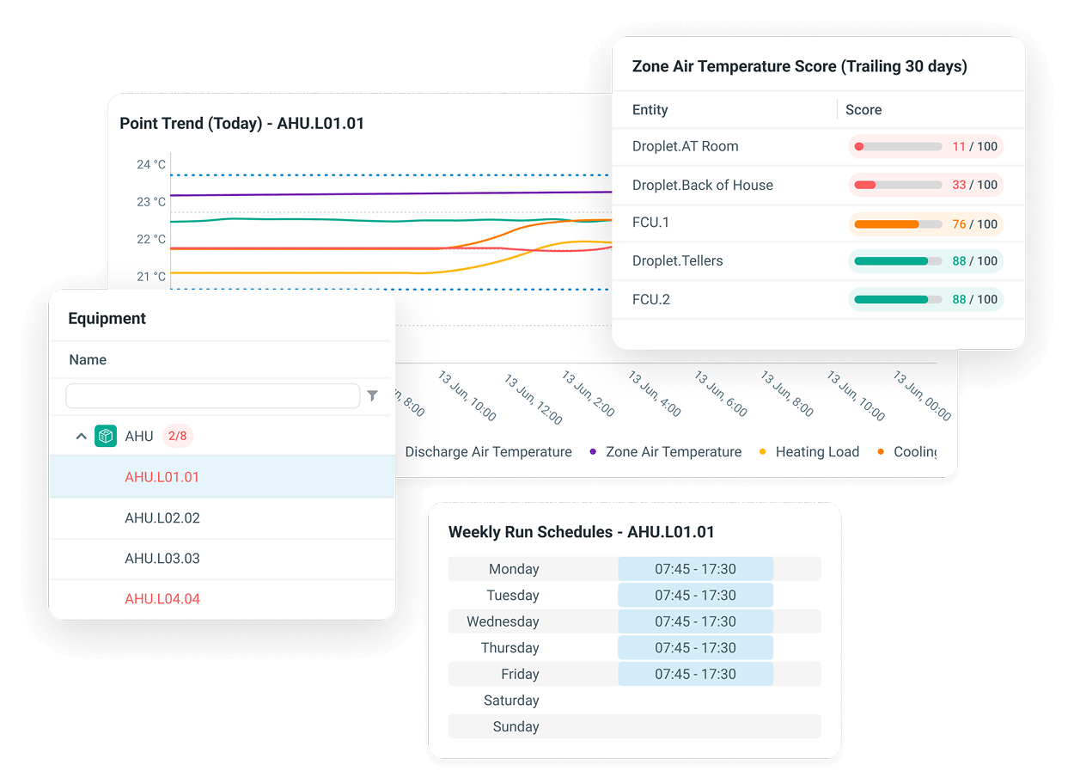
Task: Collapse the AHU tree group chevron
Action: coord(81,437)
